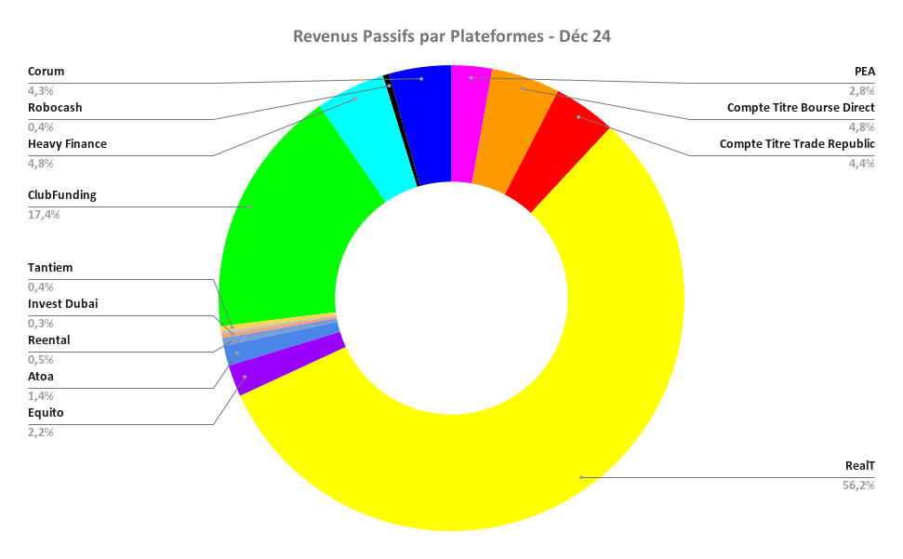Image resolution: width=903 pixels, height=559 pixels.
Task: Click the 17,4% value under ClubFunding
Action: coord(44,214)
